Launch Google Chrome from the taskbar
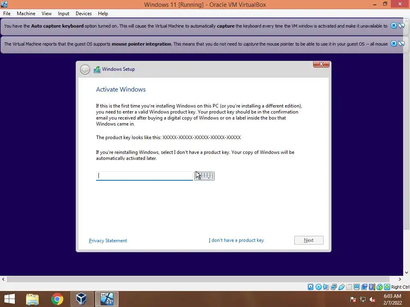 [x=57, y=299]
